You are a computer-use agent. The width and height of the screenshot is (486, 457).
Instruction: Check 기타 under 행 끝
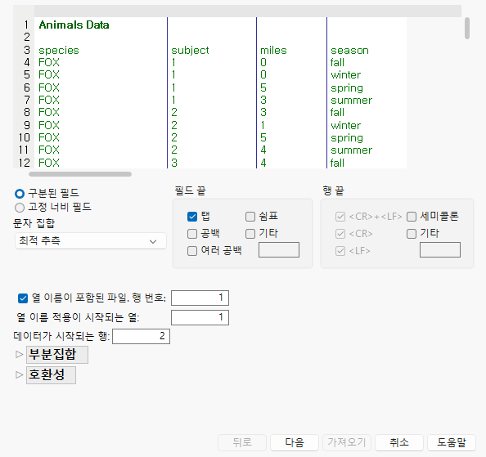(x=412, y=234)
